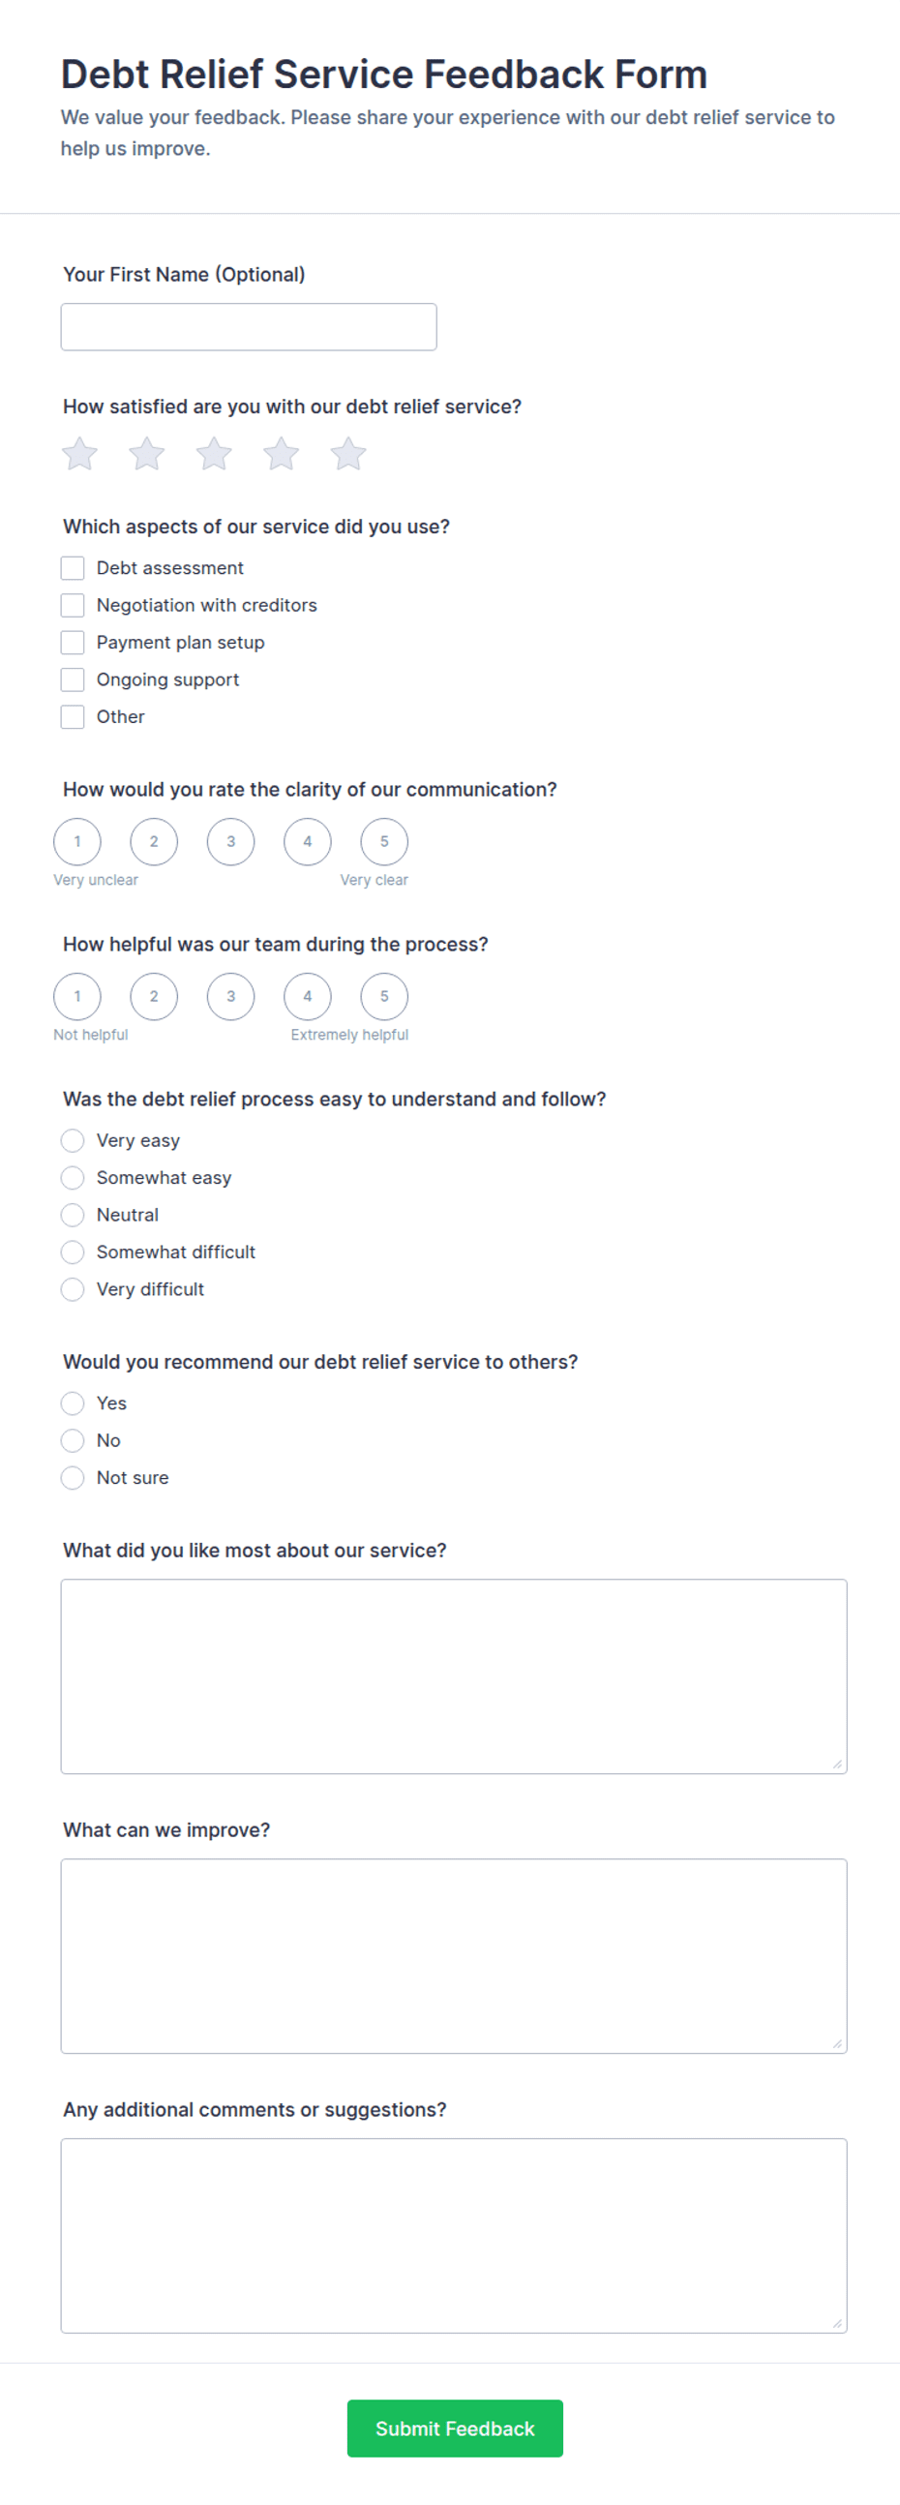Screen dimensions: 900x2505
Task: Check the Ongoing support box
Action: 73,679
